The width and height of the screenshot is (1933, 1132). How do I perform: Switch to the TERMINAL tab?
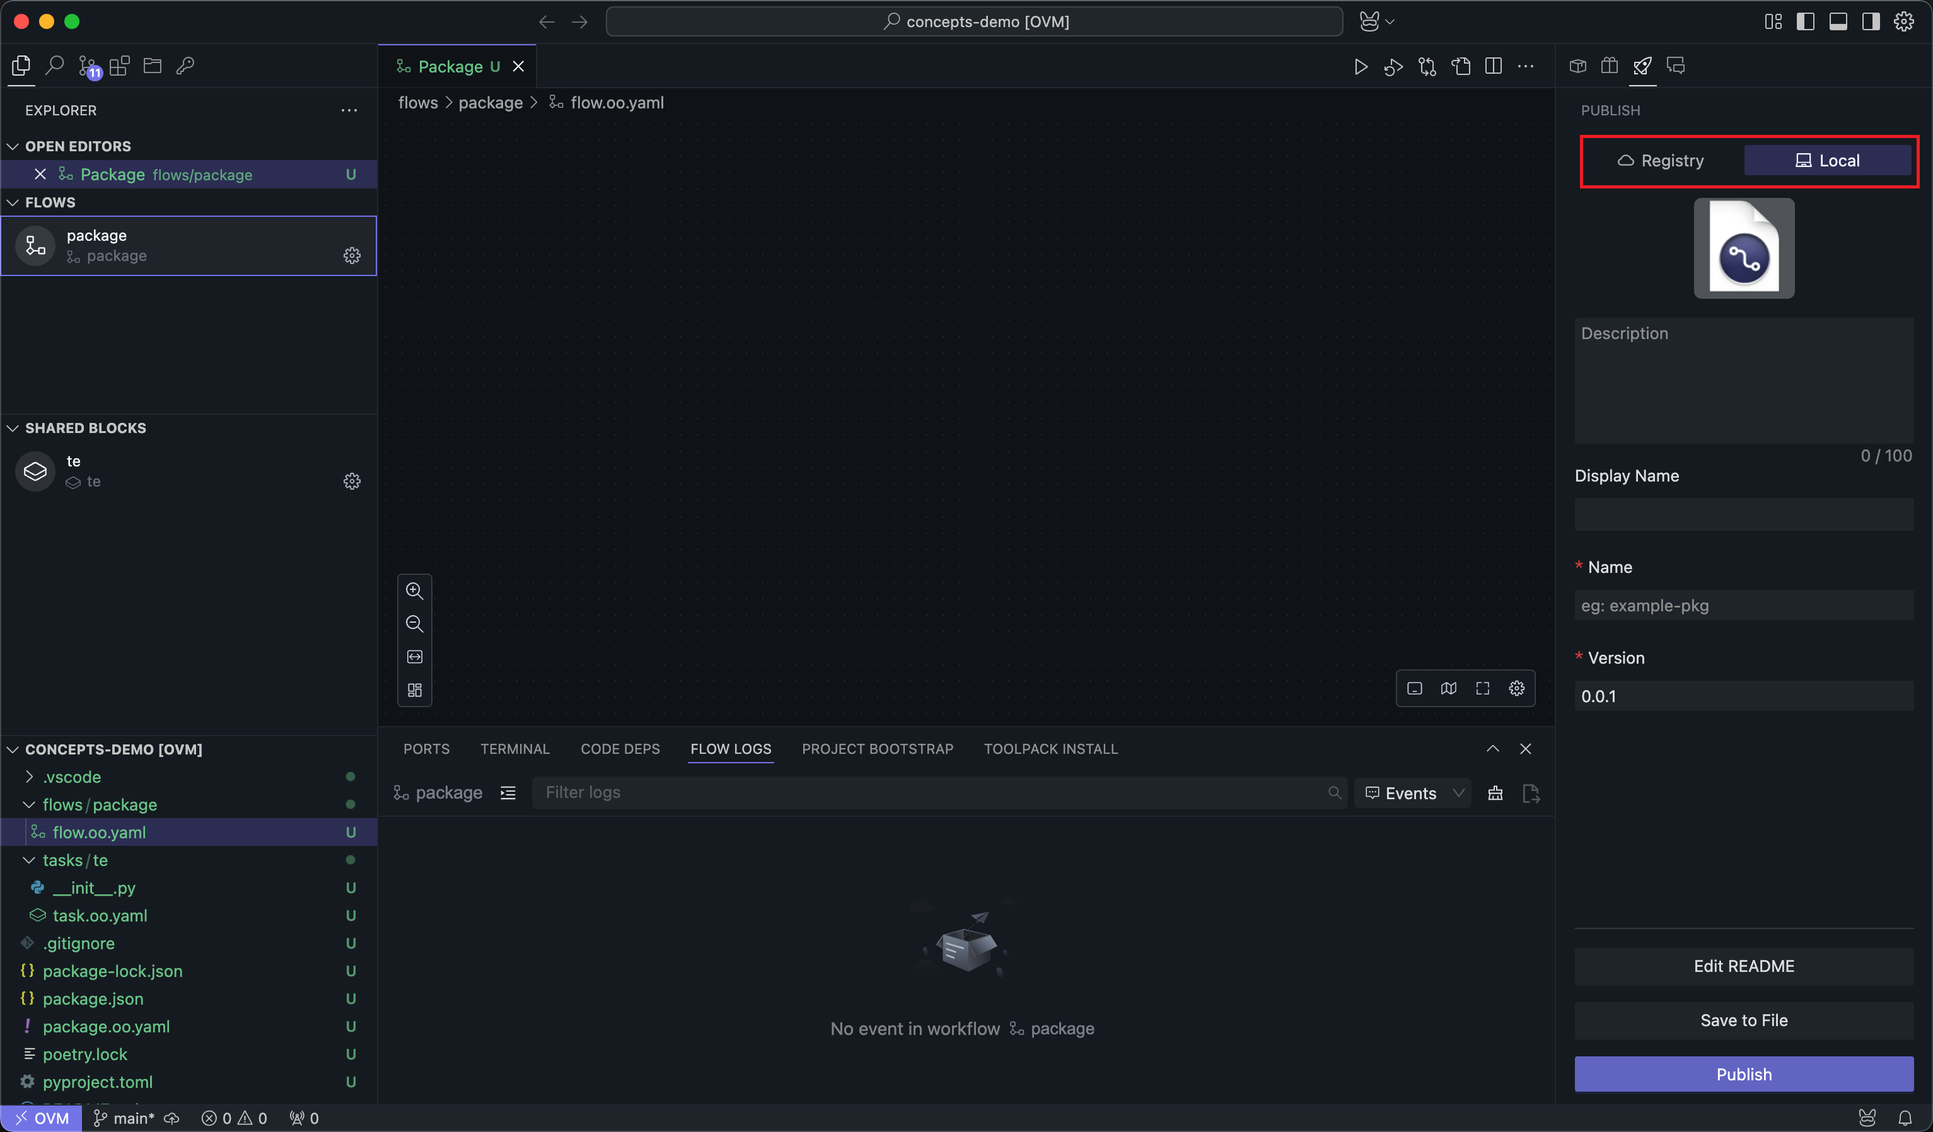tap(514, 749)
